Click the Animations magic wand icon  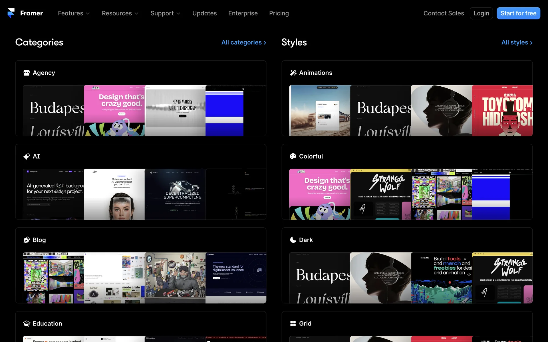point(293,73)
